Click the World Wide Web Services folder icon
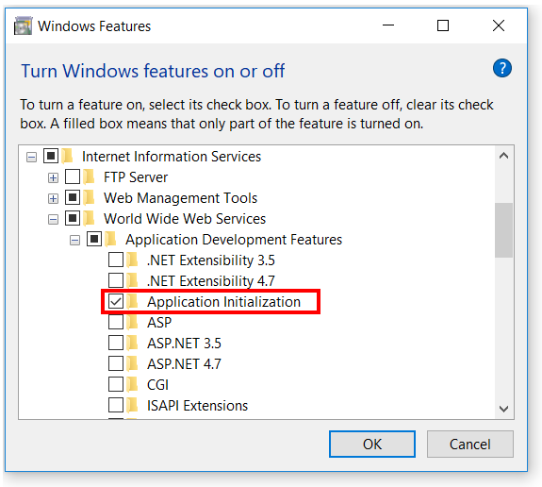This screenshot has height=487, width=542. 89,218
